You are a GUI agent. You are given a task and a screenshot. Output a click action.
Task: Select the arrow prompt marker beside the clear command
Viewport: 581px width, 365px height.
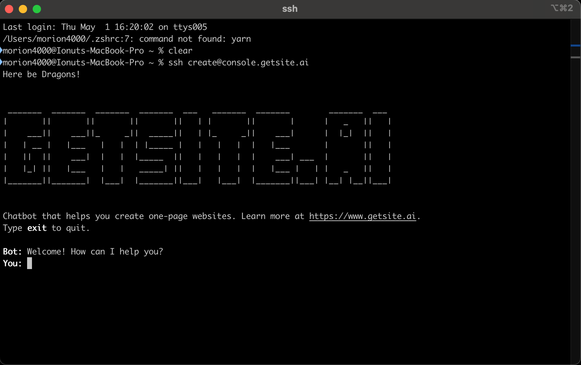(x=2, y=50)
